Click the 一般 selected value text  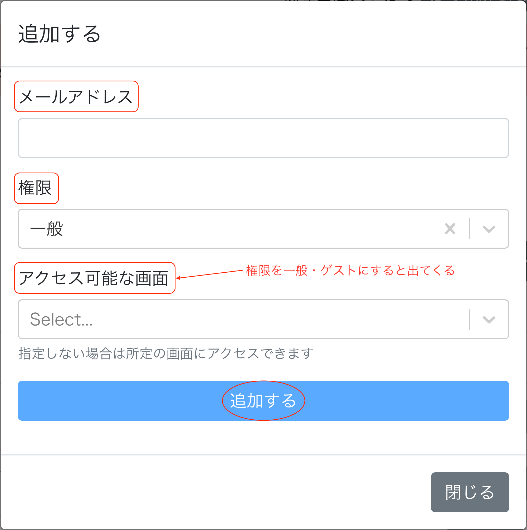click(x=47, y=229)
